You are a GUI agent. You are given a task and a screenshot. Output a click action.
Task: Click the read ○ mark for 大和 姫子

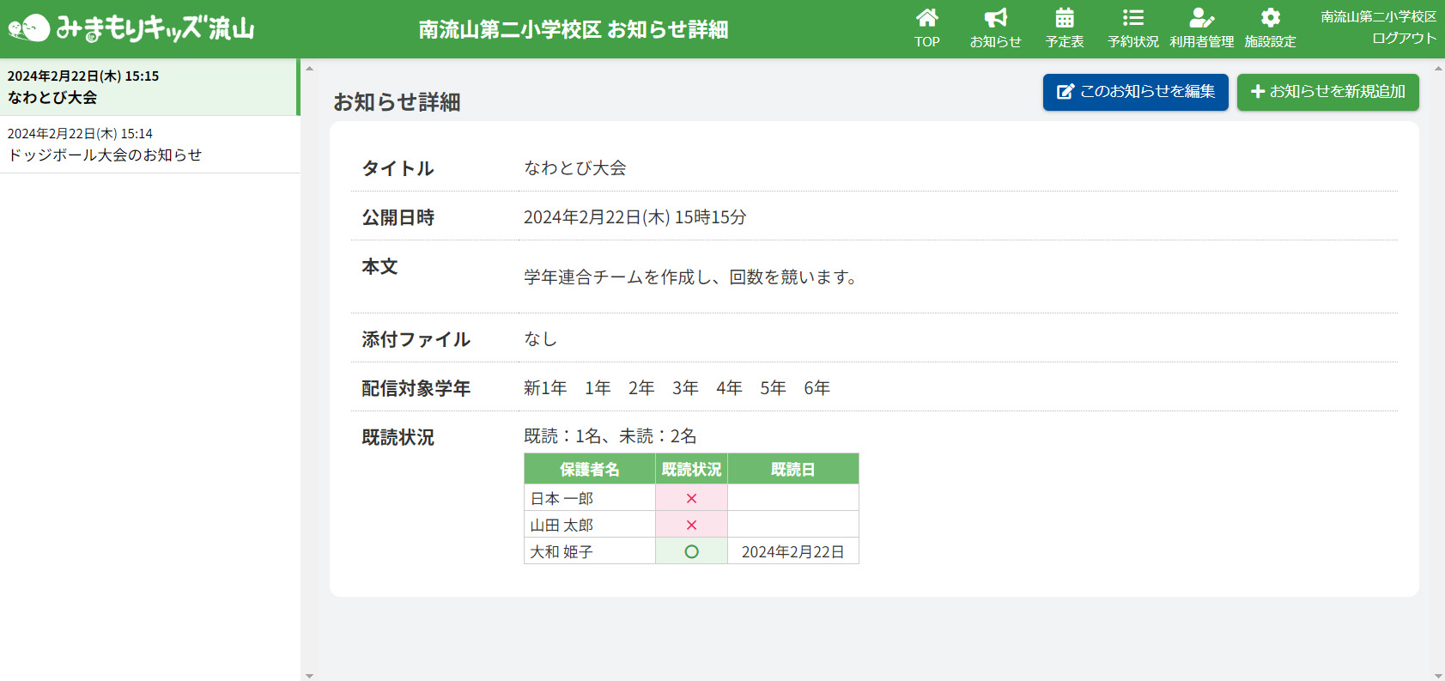click(691, 551)
